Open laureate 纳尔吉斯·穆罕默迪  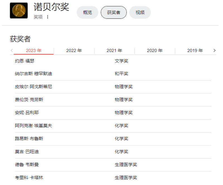point(33,74)
